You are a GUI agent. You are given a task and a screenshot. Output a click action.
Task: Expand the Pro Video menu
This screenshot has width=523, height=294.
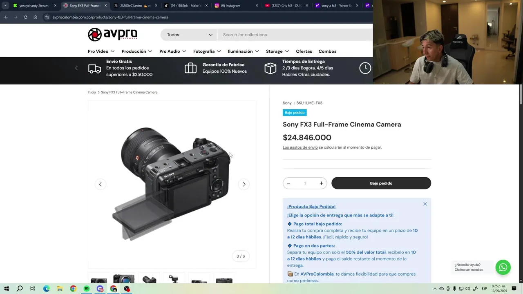[x=101, y=51]
